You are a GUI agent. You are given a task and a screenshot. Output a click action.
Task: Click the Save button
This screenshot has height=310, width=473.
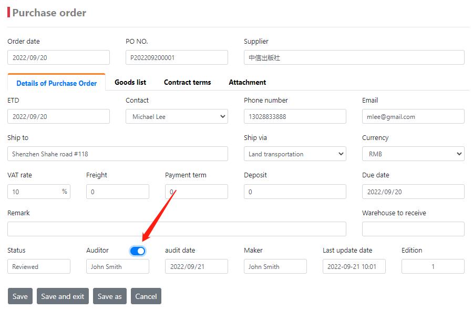(20, 296)
